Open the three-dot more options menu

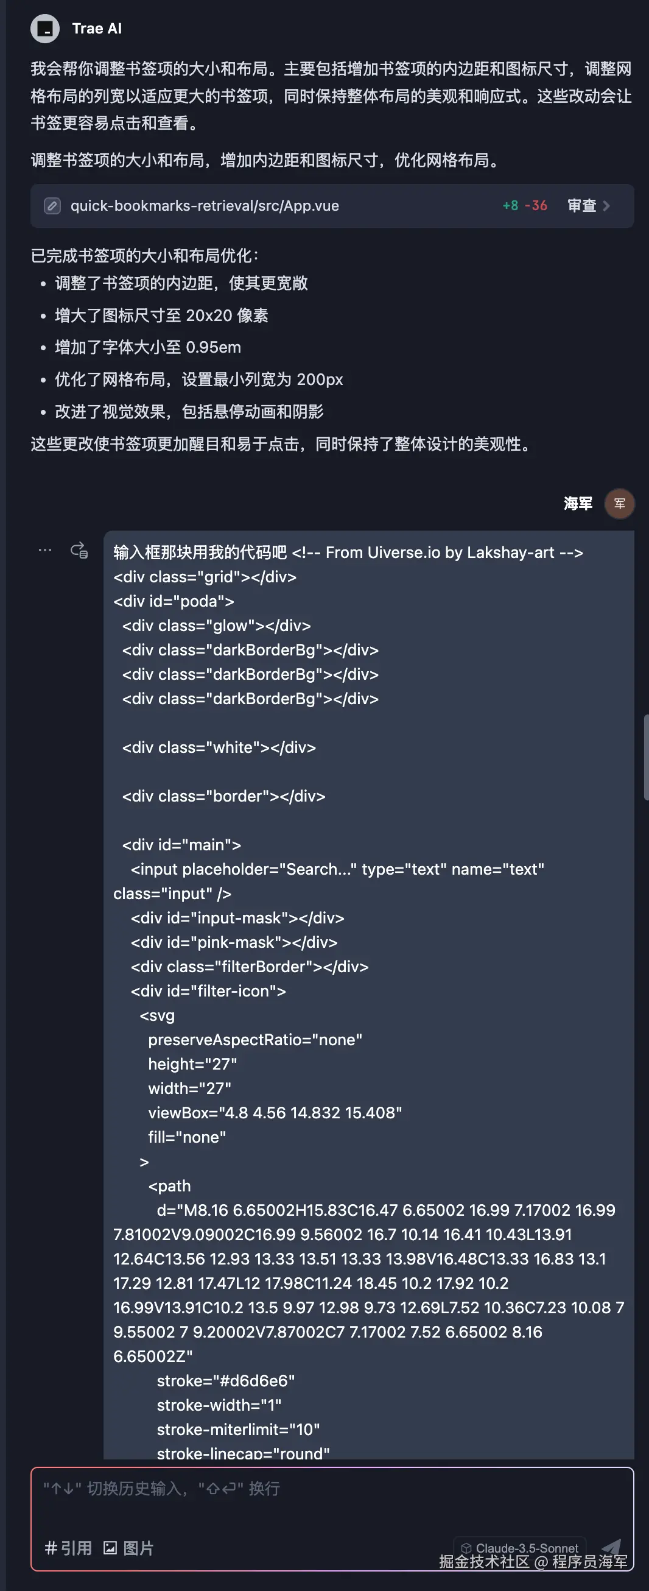(x=45, y=549)
